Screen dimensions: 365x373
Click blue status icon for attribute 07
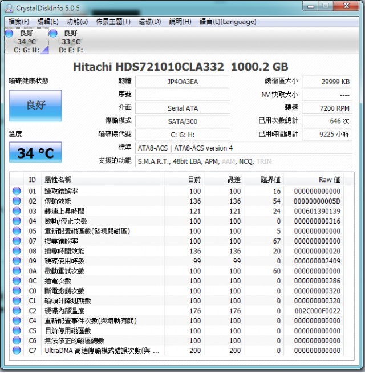17,241
